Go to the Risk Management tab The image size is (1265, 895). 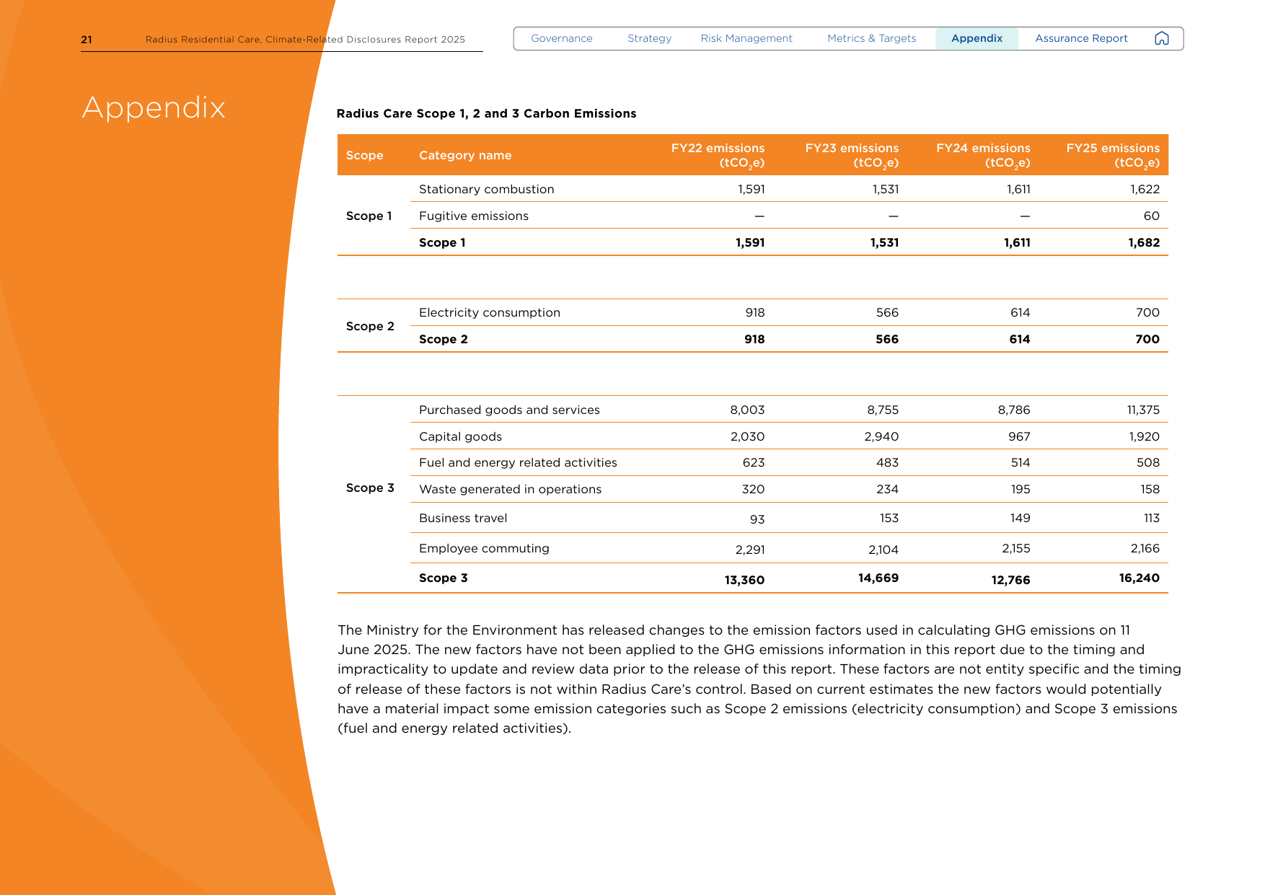pyautogui.click(x=746, y=38)
